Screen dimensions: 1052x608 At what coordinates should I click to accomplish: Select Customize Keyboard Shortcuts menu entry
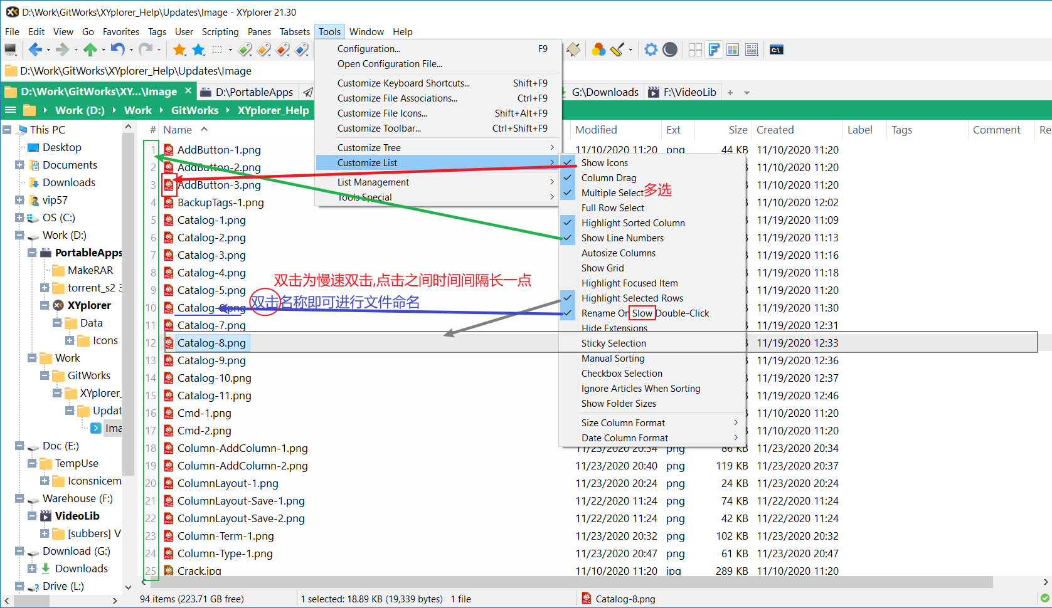403,83
